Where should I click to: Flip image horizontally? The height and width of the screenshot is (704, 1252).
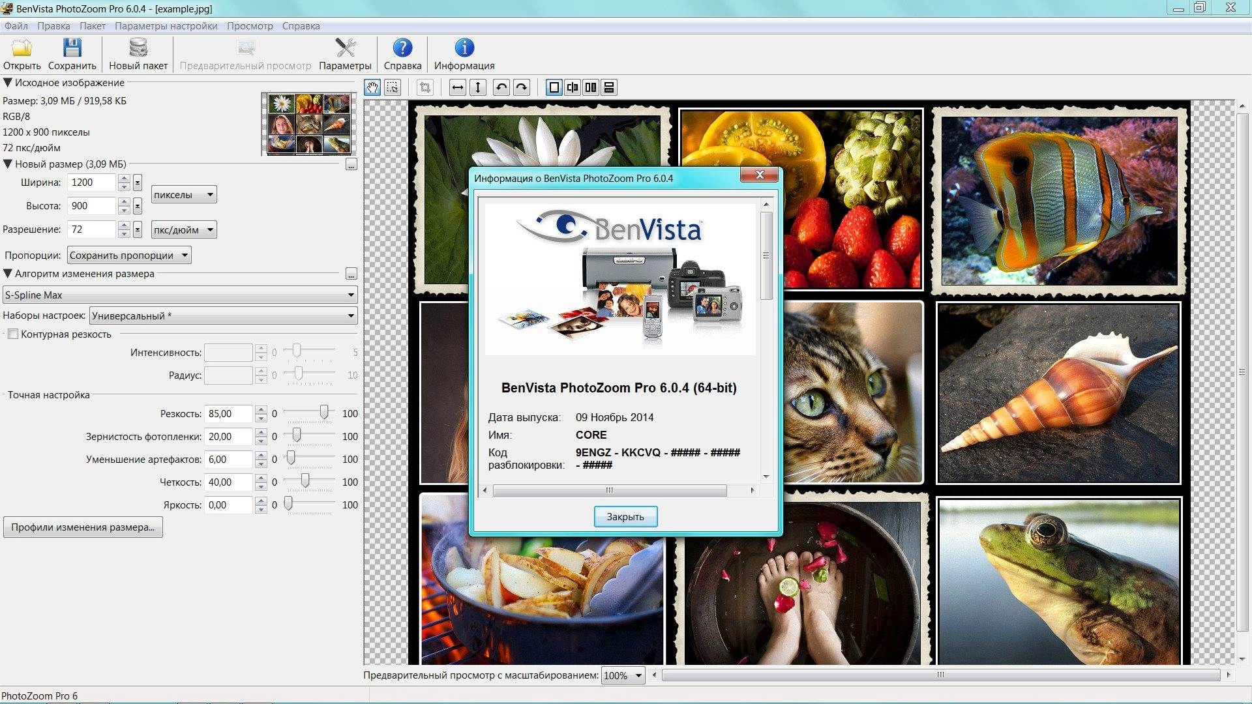point(458,87)
